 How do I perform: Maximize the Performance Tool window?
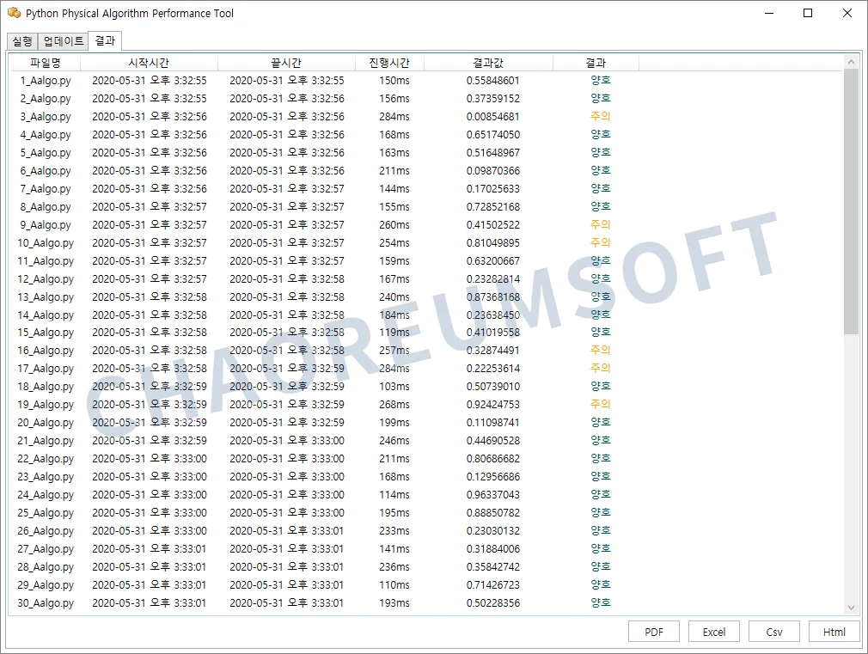point(808,13)
